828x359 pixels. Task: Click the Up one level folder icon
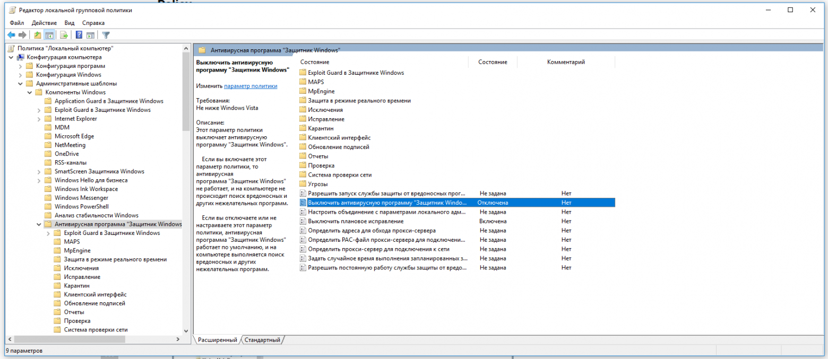click(36, 35)
